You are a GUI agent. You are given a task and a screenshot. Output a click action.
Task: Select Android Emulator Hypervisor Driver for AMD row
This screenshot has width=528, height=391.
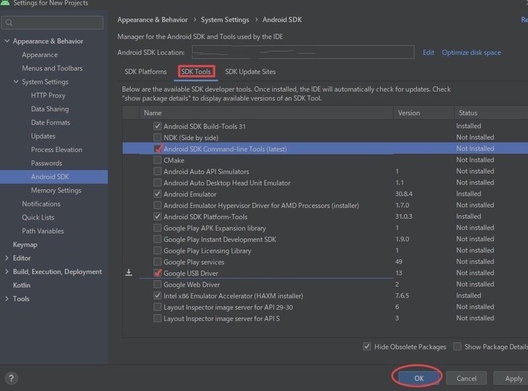(325, 205)
